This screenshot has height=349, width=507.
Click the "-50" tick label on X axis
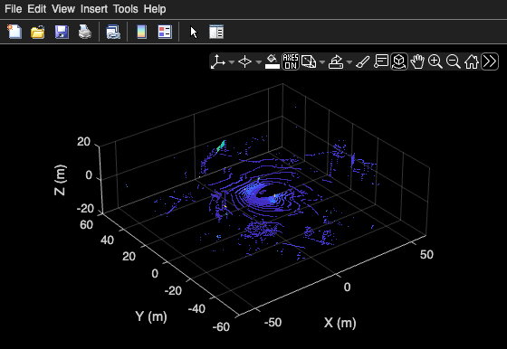pos(273,322)
